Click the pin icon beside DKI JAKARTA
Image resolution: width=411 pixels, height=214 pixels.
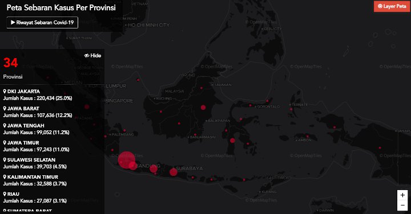click(x=5, y=91)
